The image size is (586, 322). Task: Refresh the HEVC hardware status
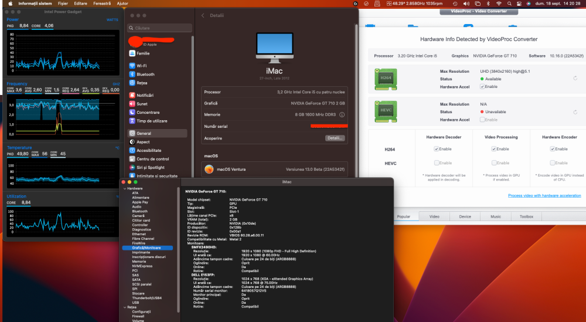(x=575, y=112)
